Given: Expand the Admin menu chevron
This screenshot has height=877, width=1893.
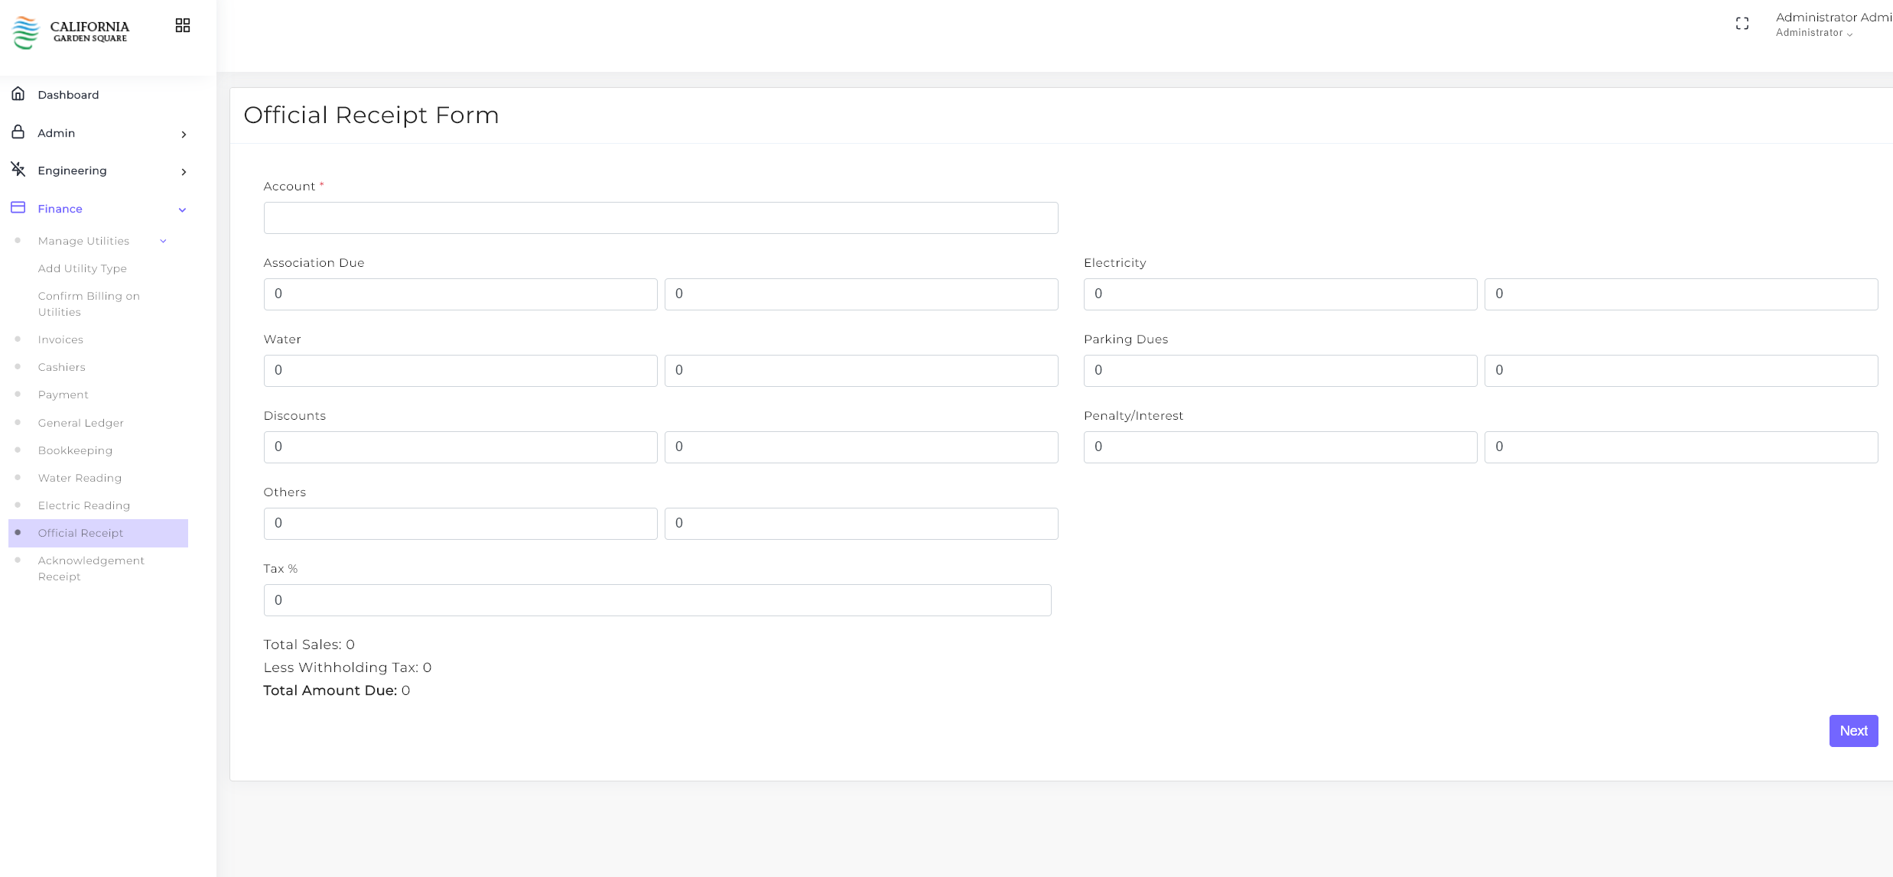Looking at the screenshot, I should [184, 135].
